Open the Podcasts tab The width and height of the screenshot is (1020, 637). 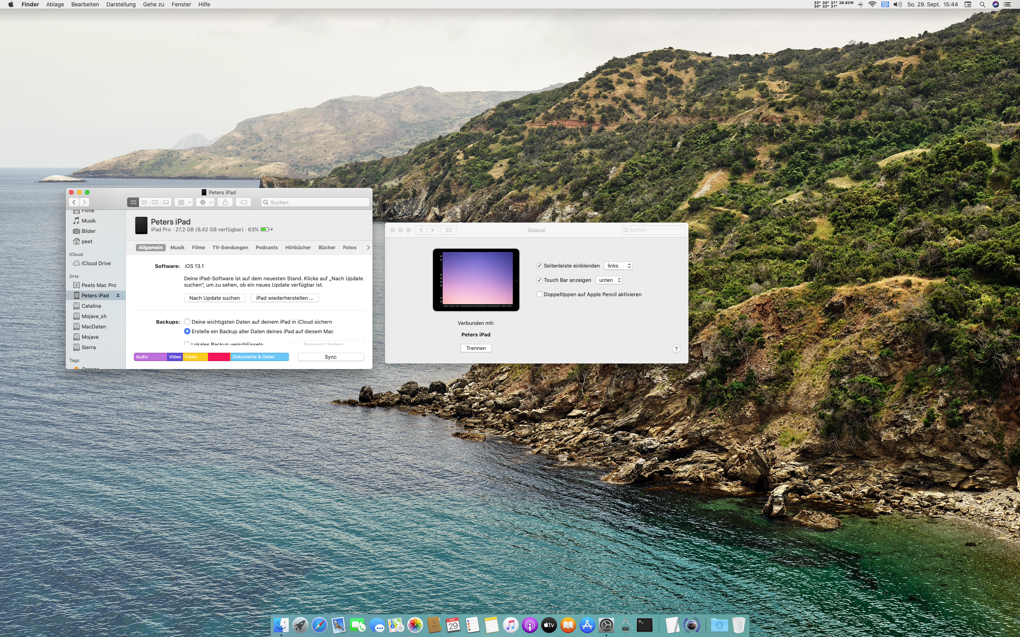(x=267, y=248)
